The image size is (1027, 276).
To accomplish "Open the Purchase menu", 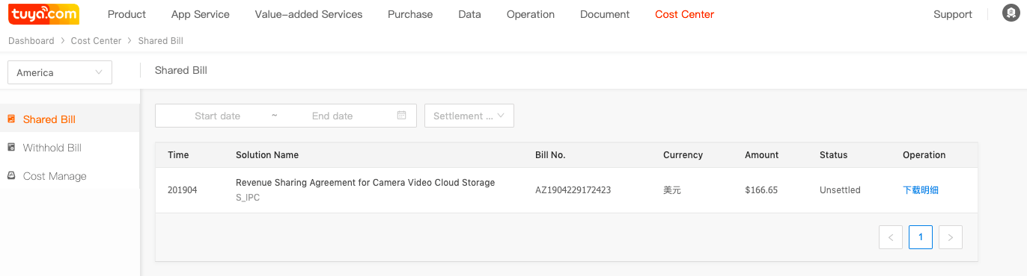I will 410,14.
